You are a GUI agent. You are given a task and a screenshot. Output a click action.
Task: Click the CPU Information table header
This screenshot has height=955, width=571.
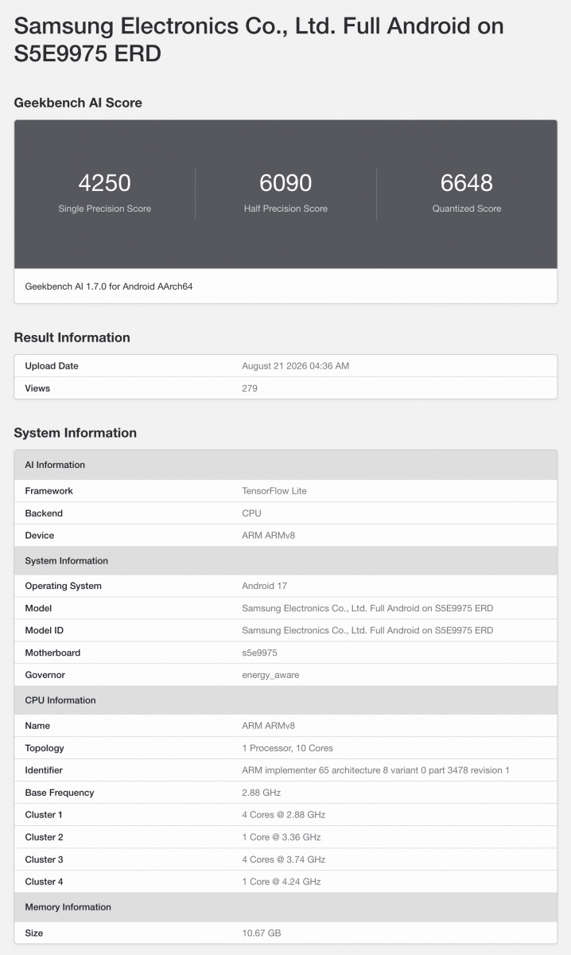click(x=285, y=700)
